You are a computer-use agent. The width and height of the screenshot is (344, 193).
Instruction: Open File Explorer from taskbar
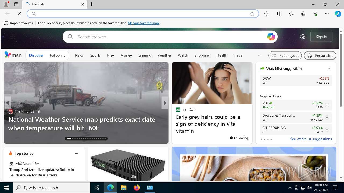pyautogui.click(x=124, y=188)
